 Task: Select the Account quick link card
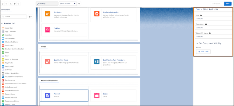click(64, 95)
